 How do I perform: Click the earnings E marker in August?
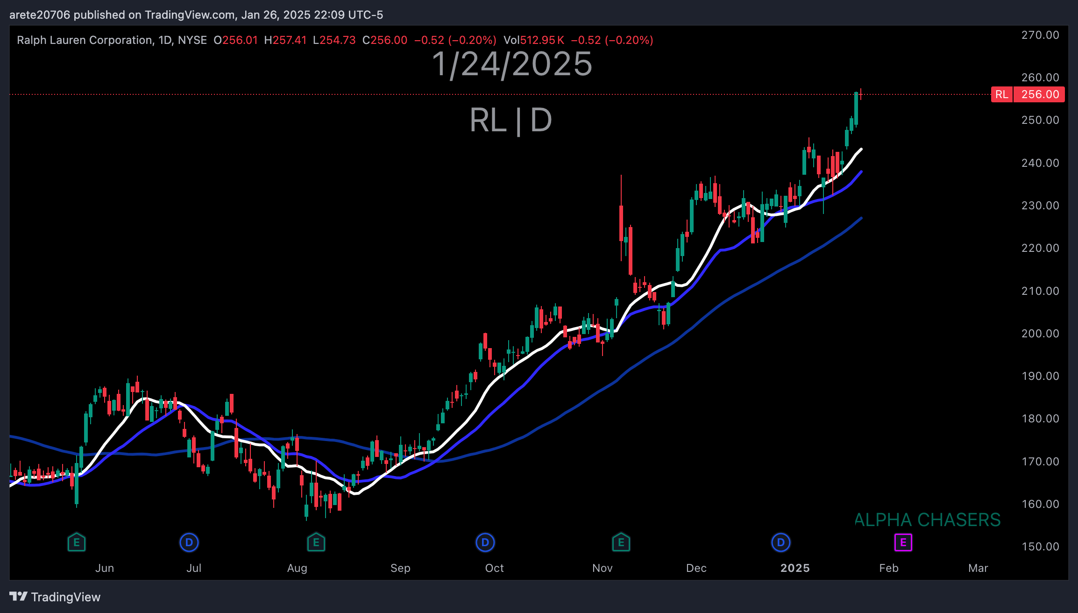pyautogui.click(x=316, y=542)
